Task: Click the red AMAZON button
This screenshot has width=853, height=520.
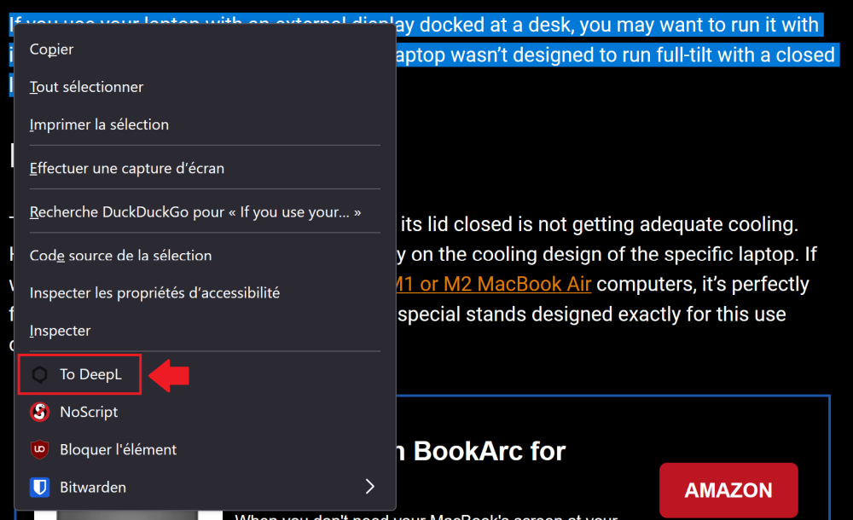Action: (x=728, y=490)
